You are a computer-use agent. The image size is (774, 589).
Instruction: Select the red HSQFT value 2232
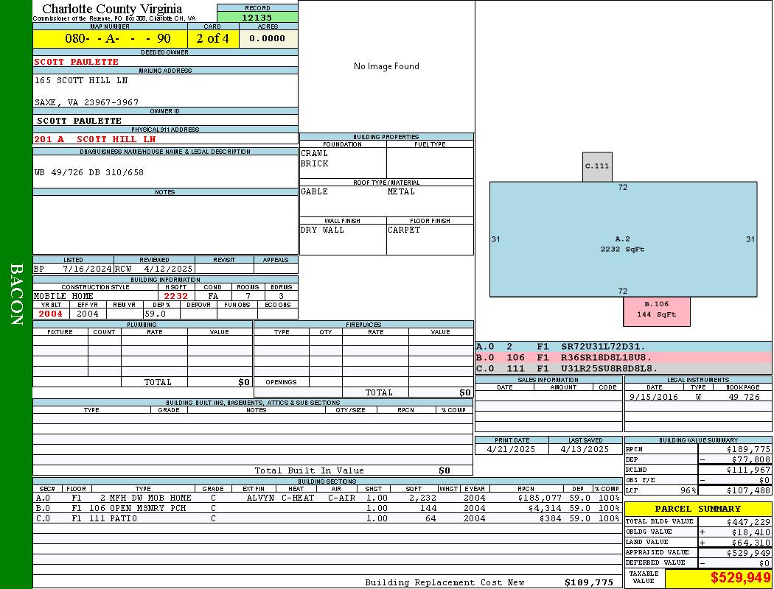click(x=175, y=296)
